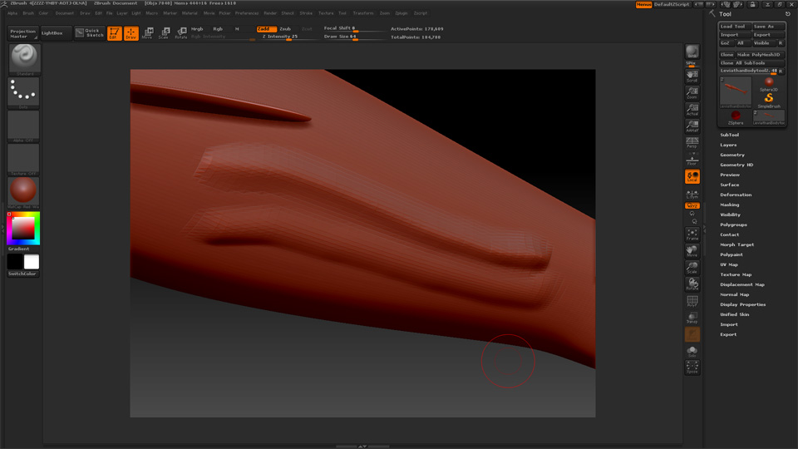Click Save As in Tool panel
This screenshot has width=798, height=449.
click(x=768, y=27)
